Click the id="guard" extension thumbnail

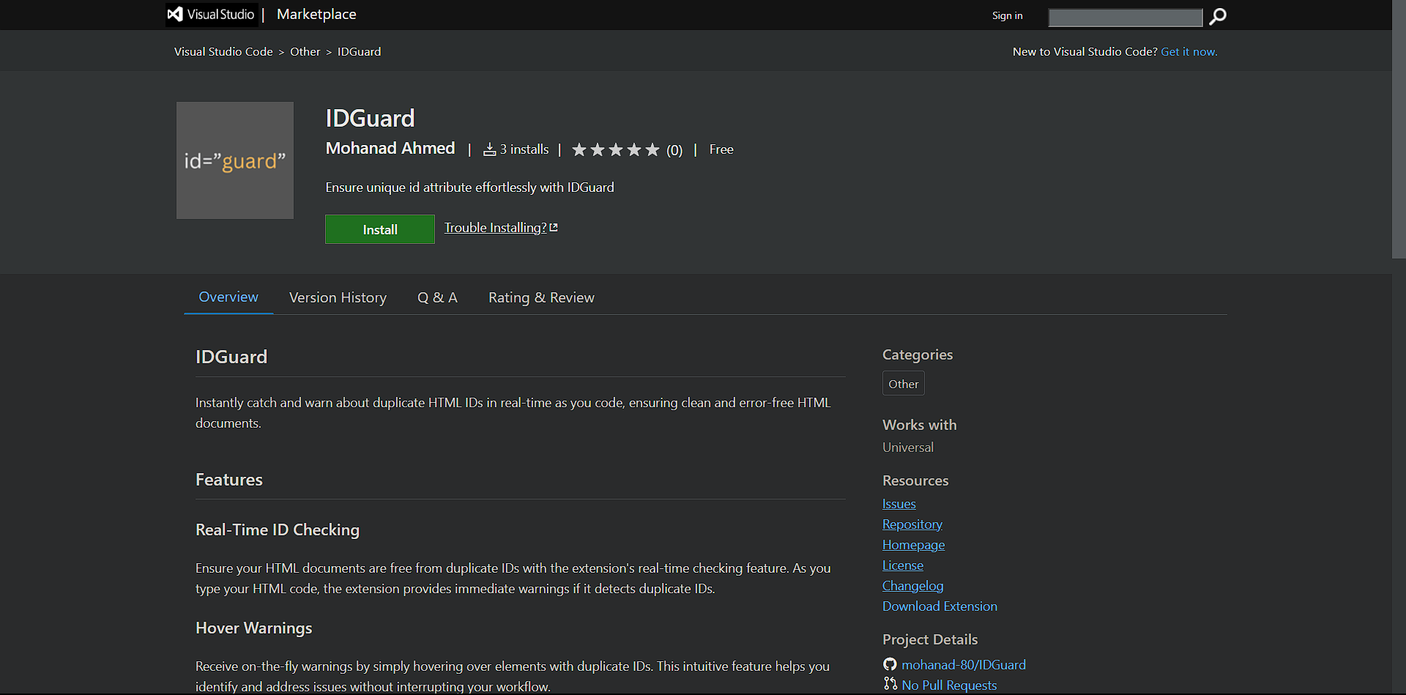click(234, 160)
